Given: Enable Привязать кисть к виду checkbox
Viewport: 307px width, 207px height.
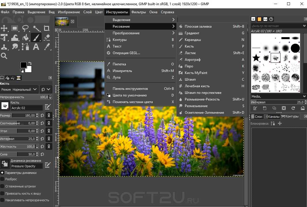Looking at the screenshot, I should tap(2, 193).
